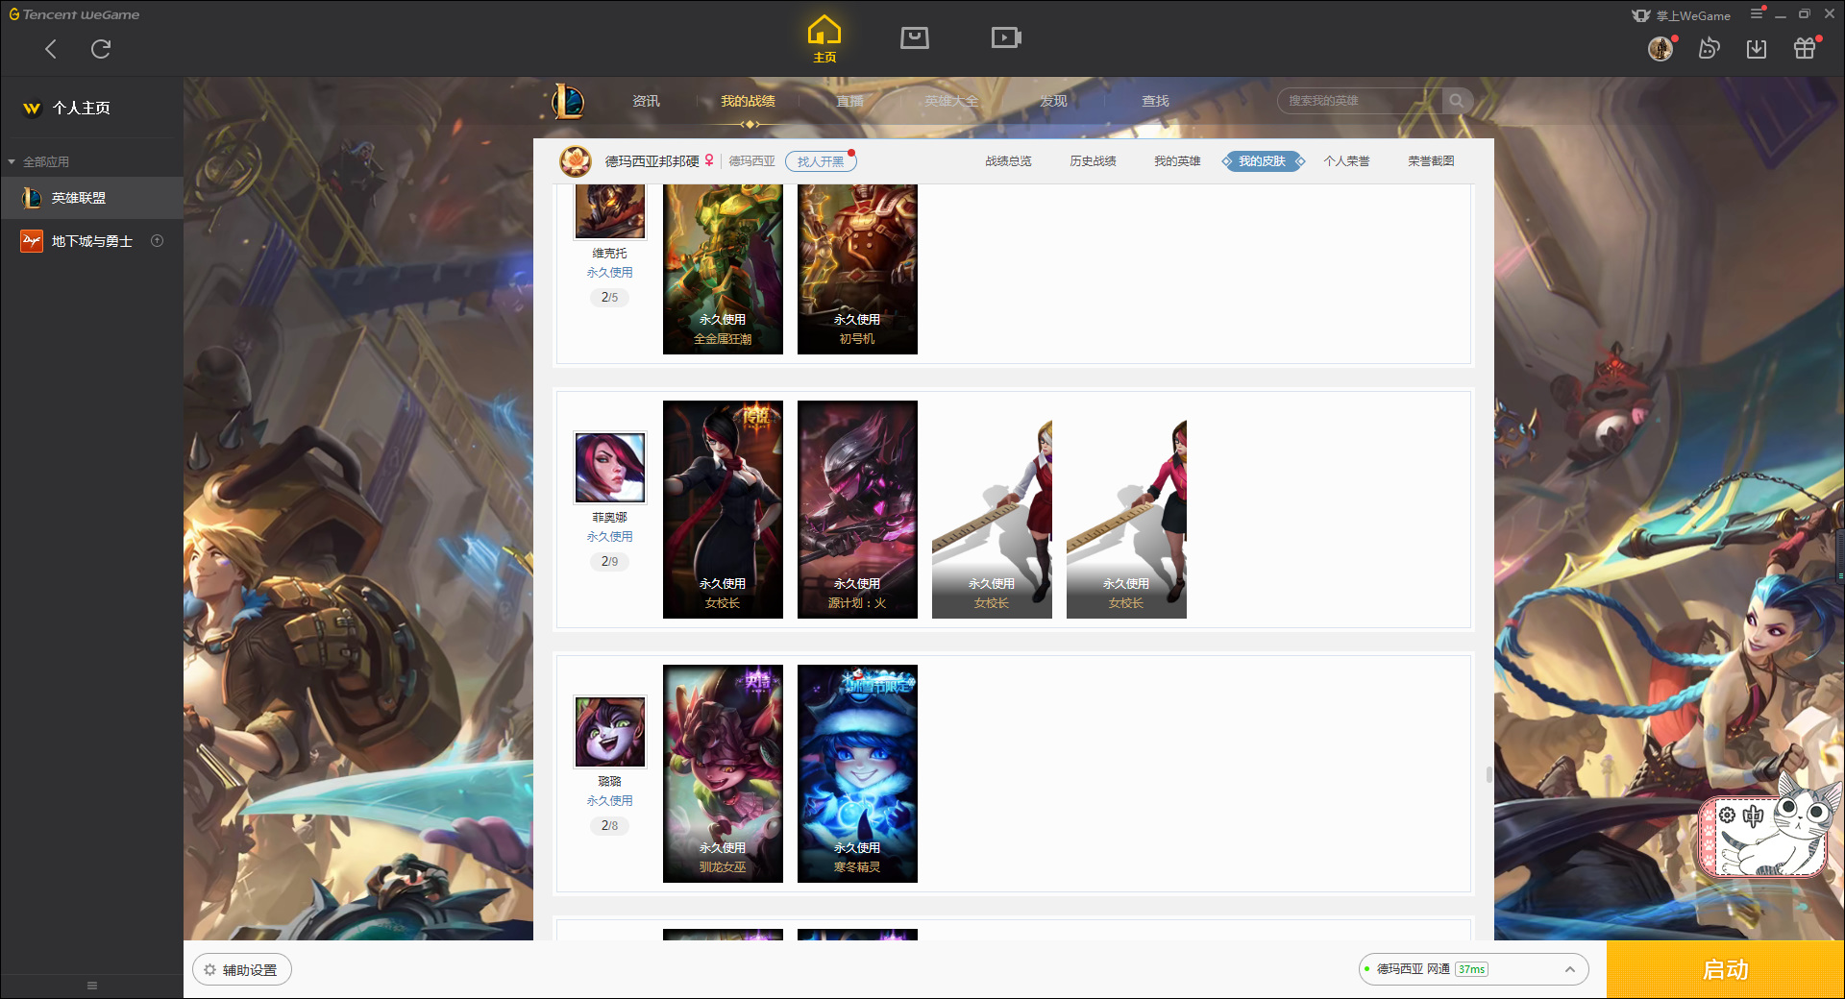
Task: Click the 2/8 skin count badge
Action: coord(610,825)
